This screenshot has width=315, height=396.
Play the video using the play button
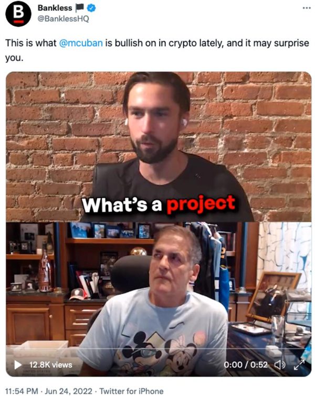pos(17,365)
